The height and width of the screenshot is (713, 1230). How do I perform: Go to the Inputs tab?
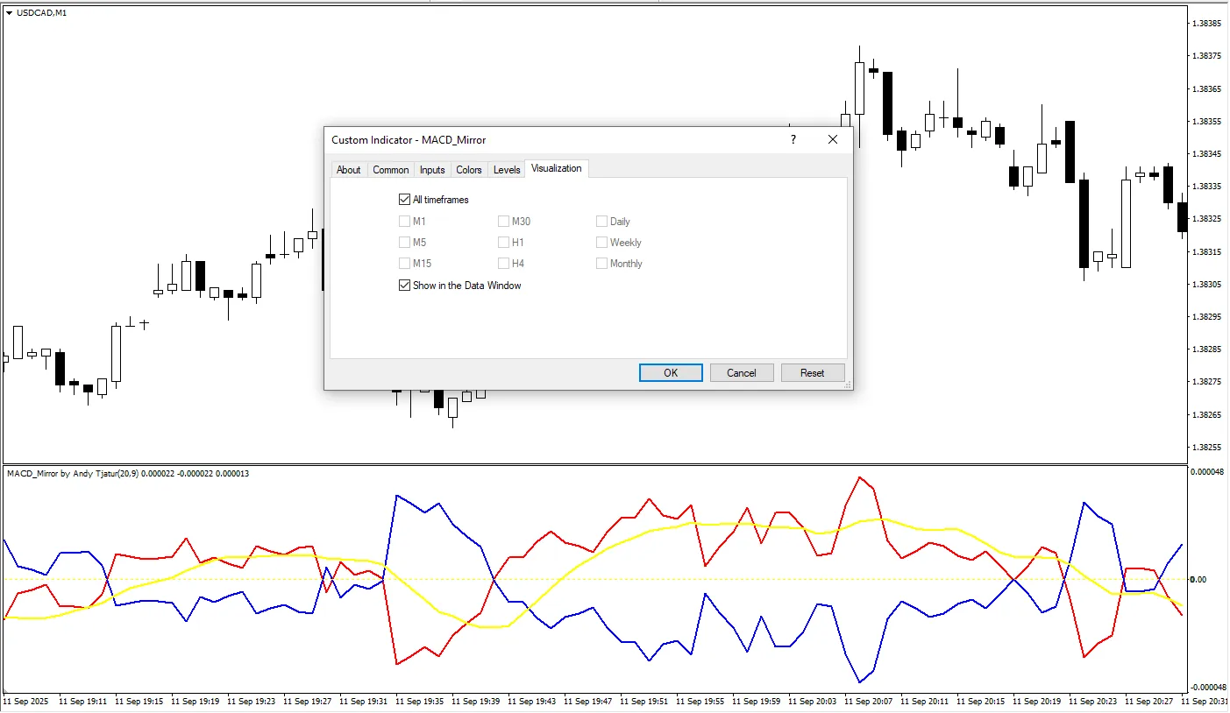click(x=432, y=170)
